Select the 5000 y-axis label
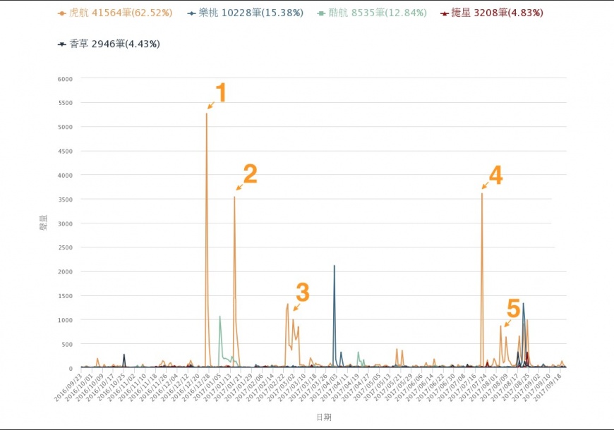Image resolution: width=614 pixels, height=430 pixels. pyautogui.click(x=66, y=127)
